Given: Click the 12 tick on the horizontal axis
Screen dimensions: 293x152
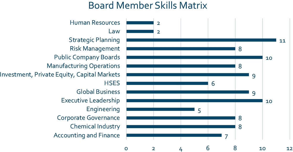Looking at the screenshot, I should point(290,148).
